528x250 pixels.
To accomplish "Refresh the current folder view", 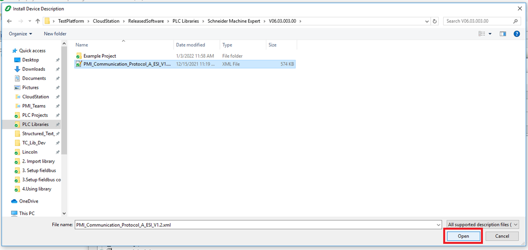I will tap(435, 21).
